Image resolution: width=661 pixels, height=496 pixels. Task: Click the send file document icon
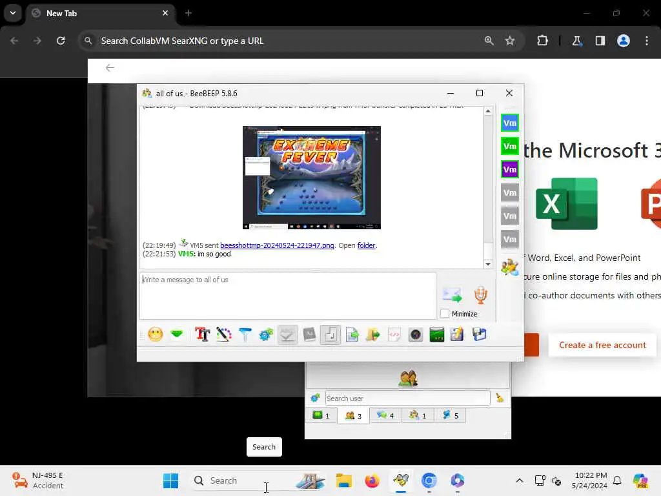click(352, 335)
